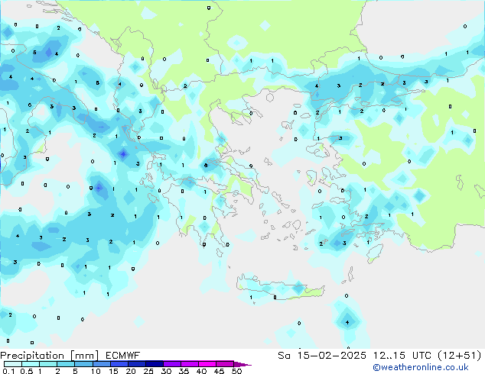Click the legend value '45'
This screenshot has width=485, height=374.
click(219, 371)
